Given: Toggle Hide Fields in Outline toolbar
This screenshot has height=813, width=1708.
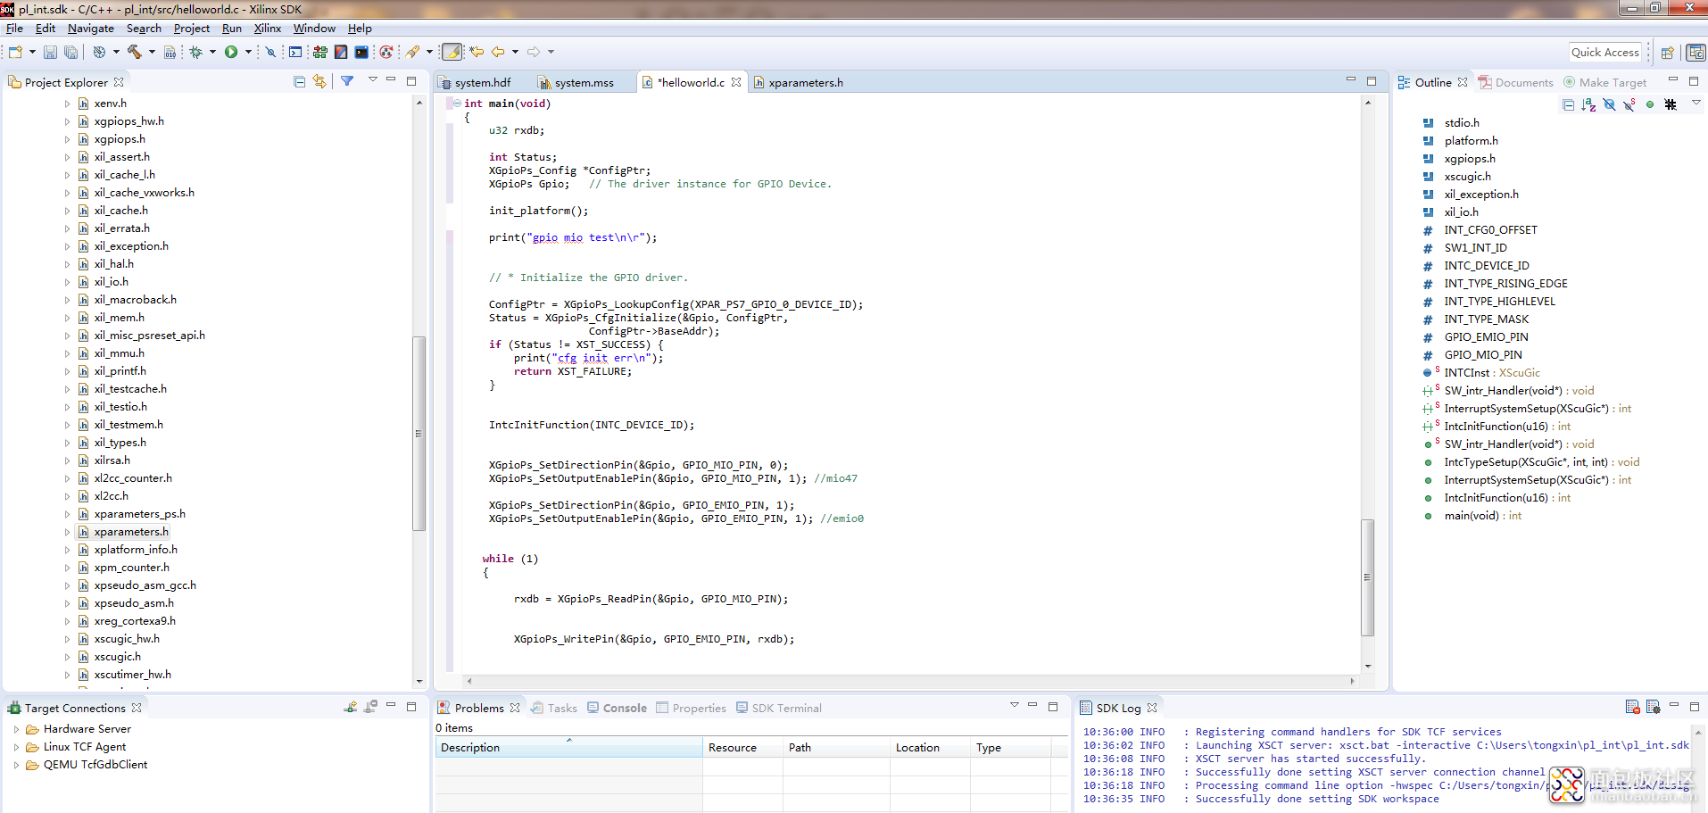Looking at the screenshot, I should (1609, 104).
